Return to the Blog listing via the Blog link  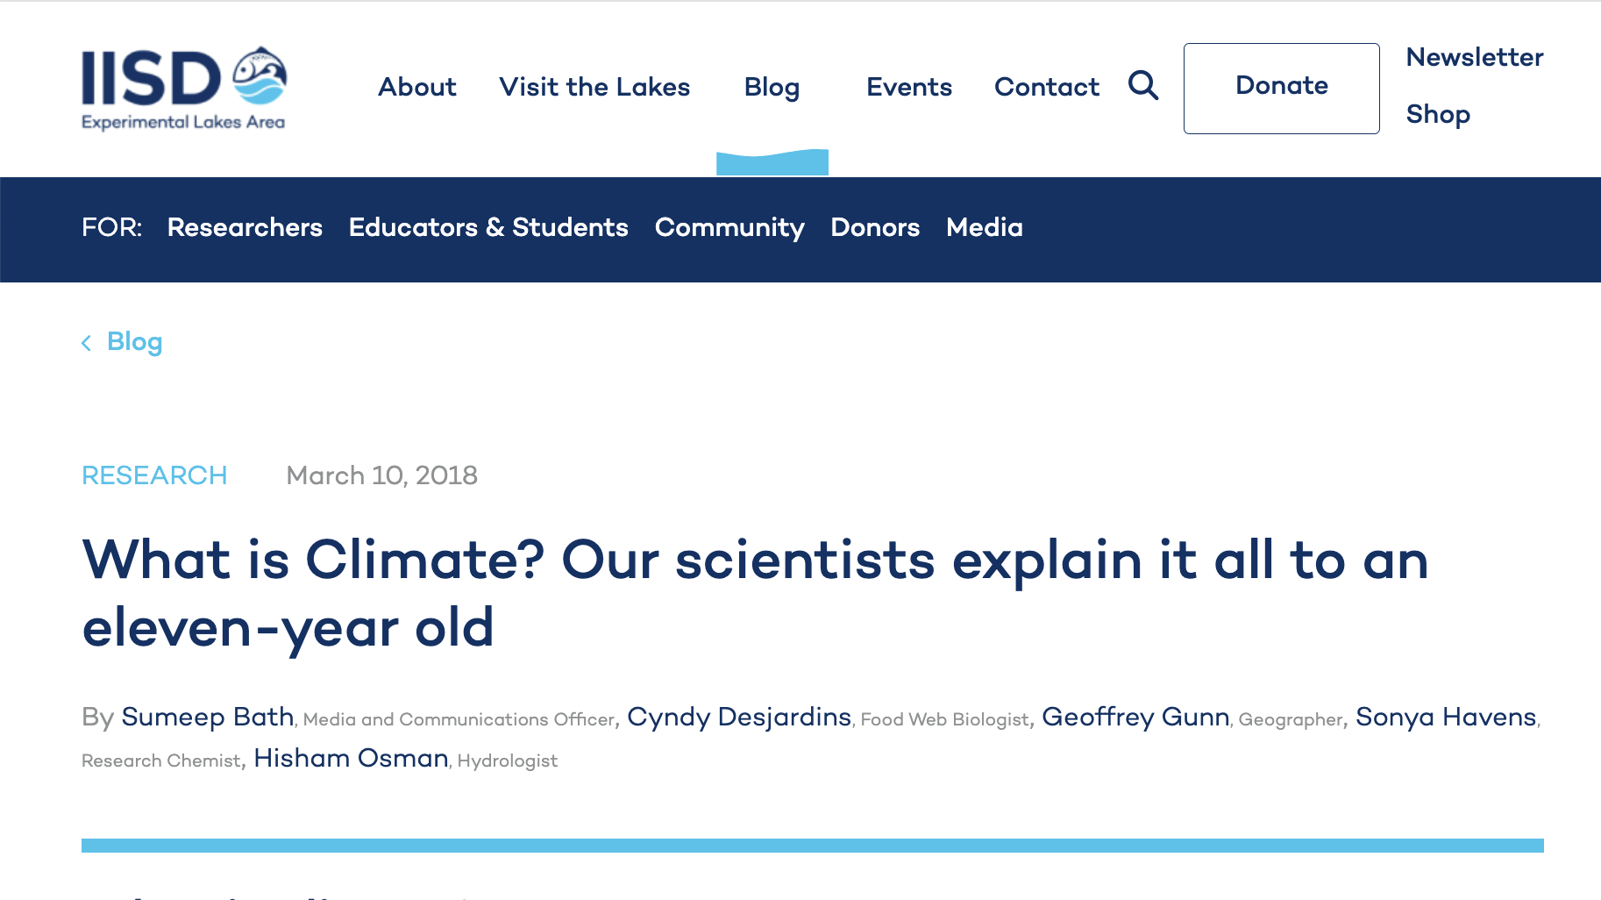(x=134, y=342)
